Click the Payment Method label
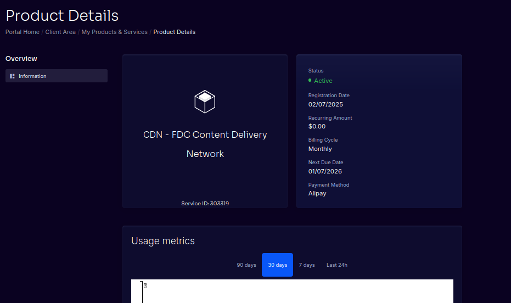 (x=328, y=185)
